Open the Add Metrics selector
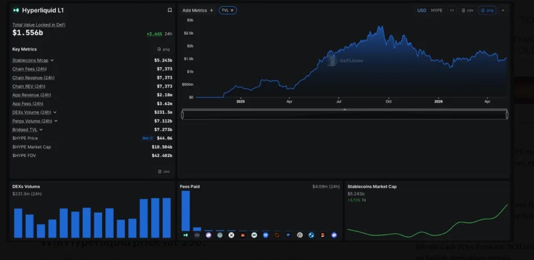The image size is (534, 260). point(198,10)
